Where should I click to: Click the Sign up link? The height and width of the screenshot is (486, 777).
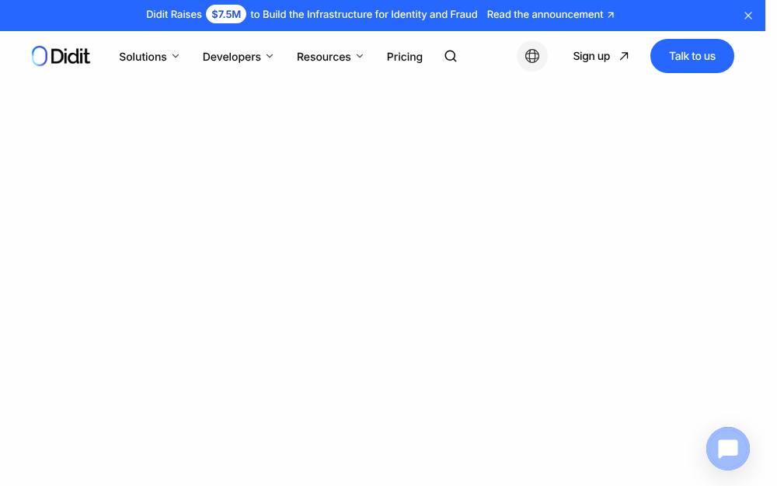click(601, 56)
